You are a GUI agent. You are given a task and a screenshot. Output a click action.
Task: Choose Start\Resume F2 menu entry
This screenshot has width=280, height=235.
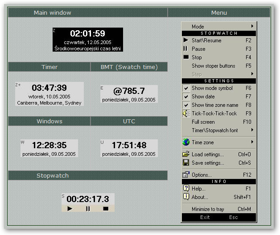coord(219,41)
